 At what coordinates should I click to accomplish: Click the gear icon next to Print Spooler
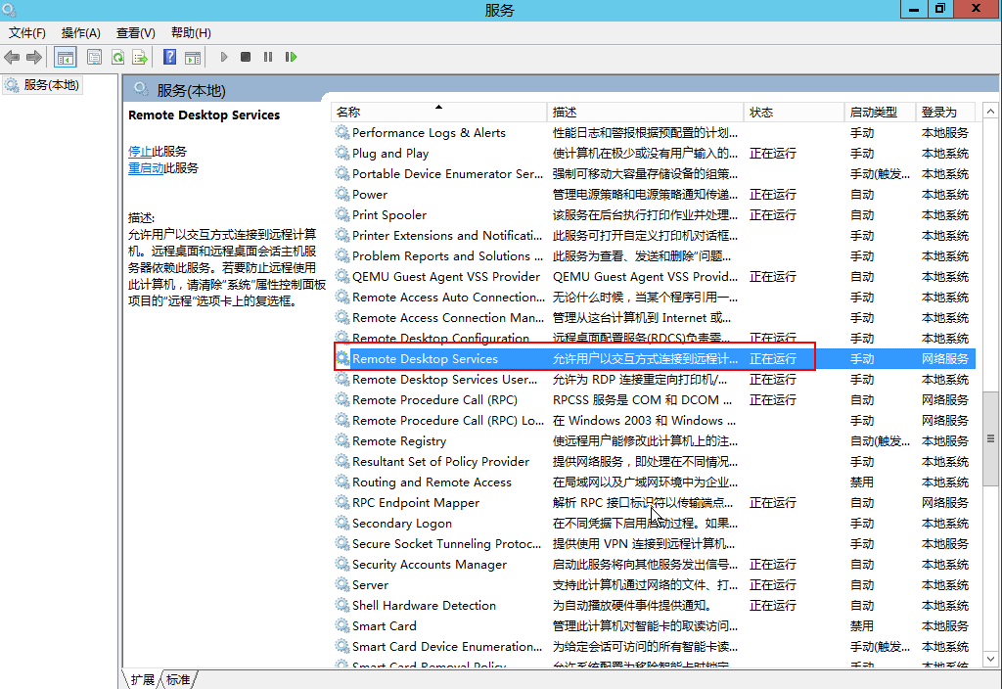click(x=342, y=214)
